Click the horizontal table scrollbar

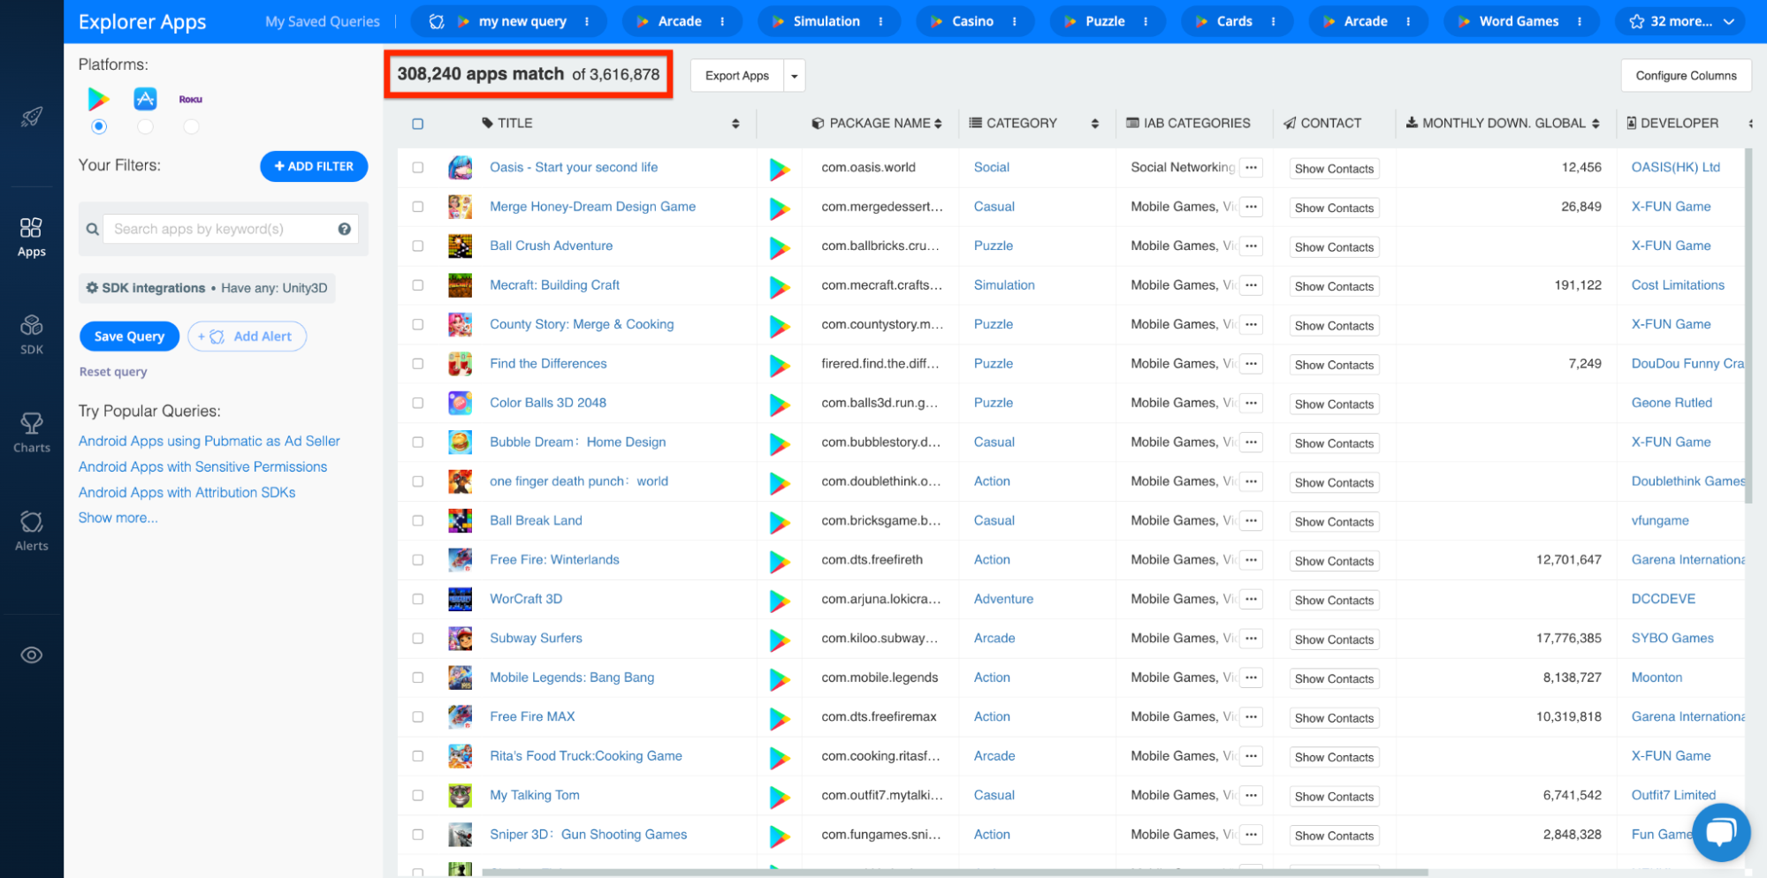955,872
